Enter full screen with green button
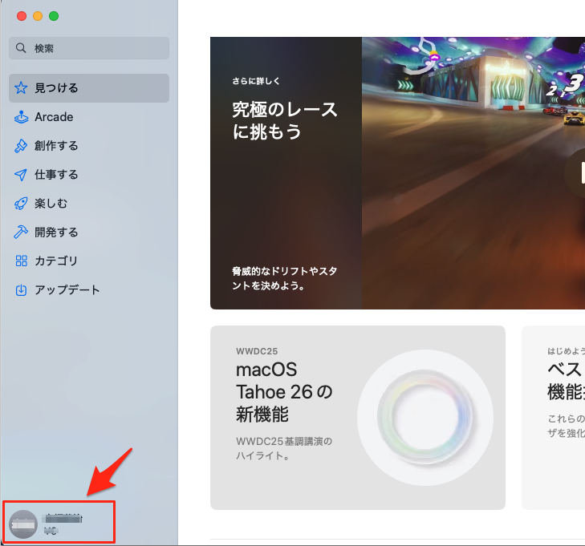 coord(54,16)
